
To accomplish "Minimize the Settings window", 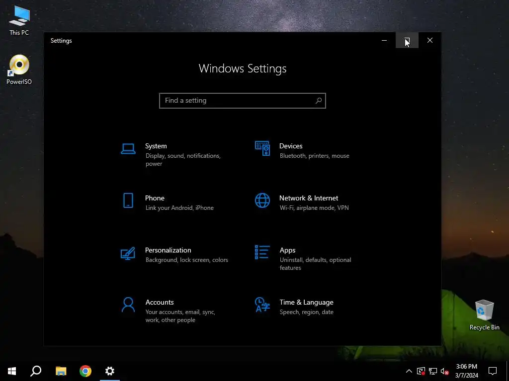I will (384, 40).
